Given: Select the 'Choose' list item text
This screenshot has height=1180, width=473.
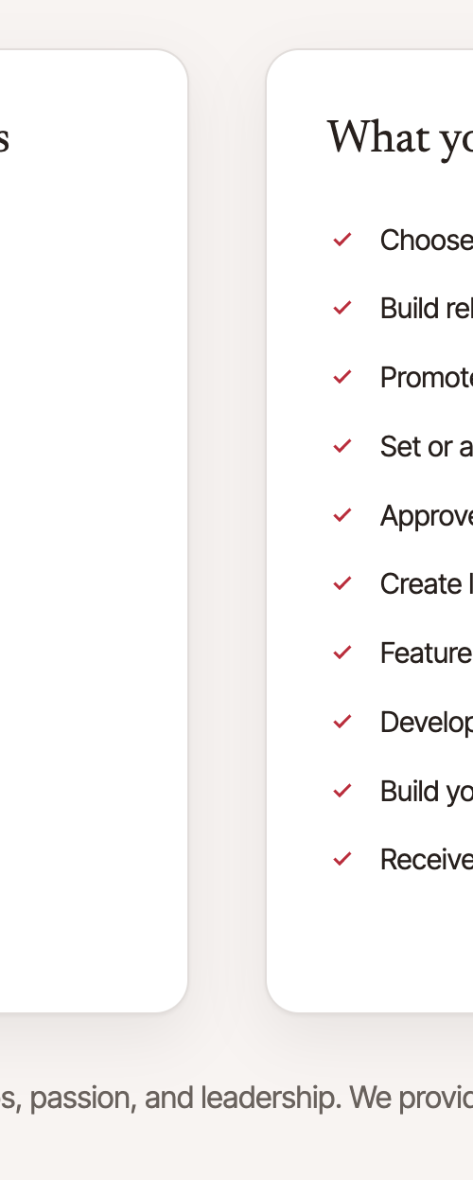Looking at the screenshot, I should 427,240.
